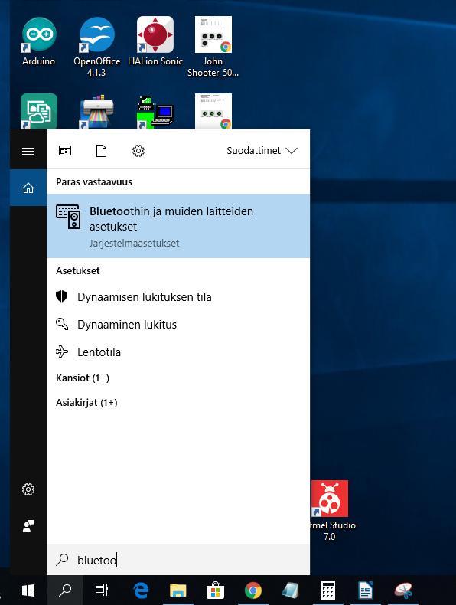The width and height of the screenshot is (456, 605).
Task: Open the green circuit board and monitor shortcut
Action: click(155, 111)
